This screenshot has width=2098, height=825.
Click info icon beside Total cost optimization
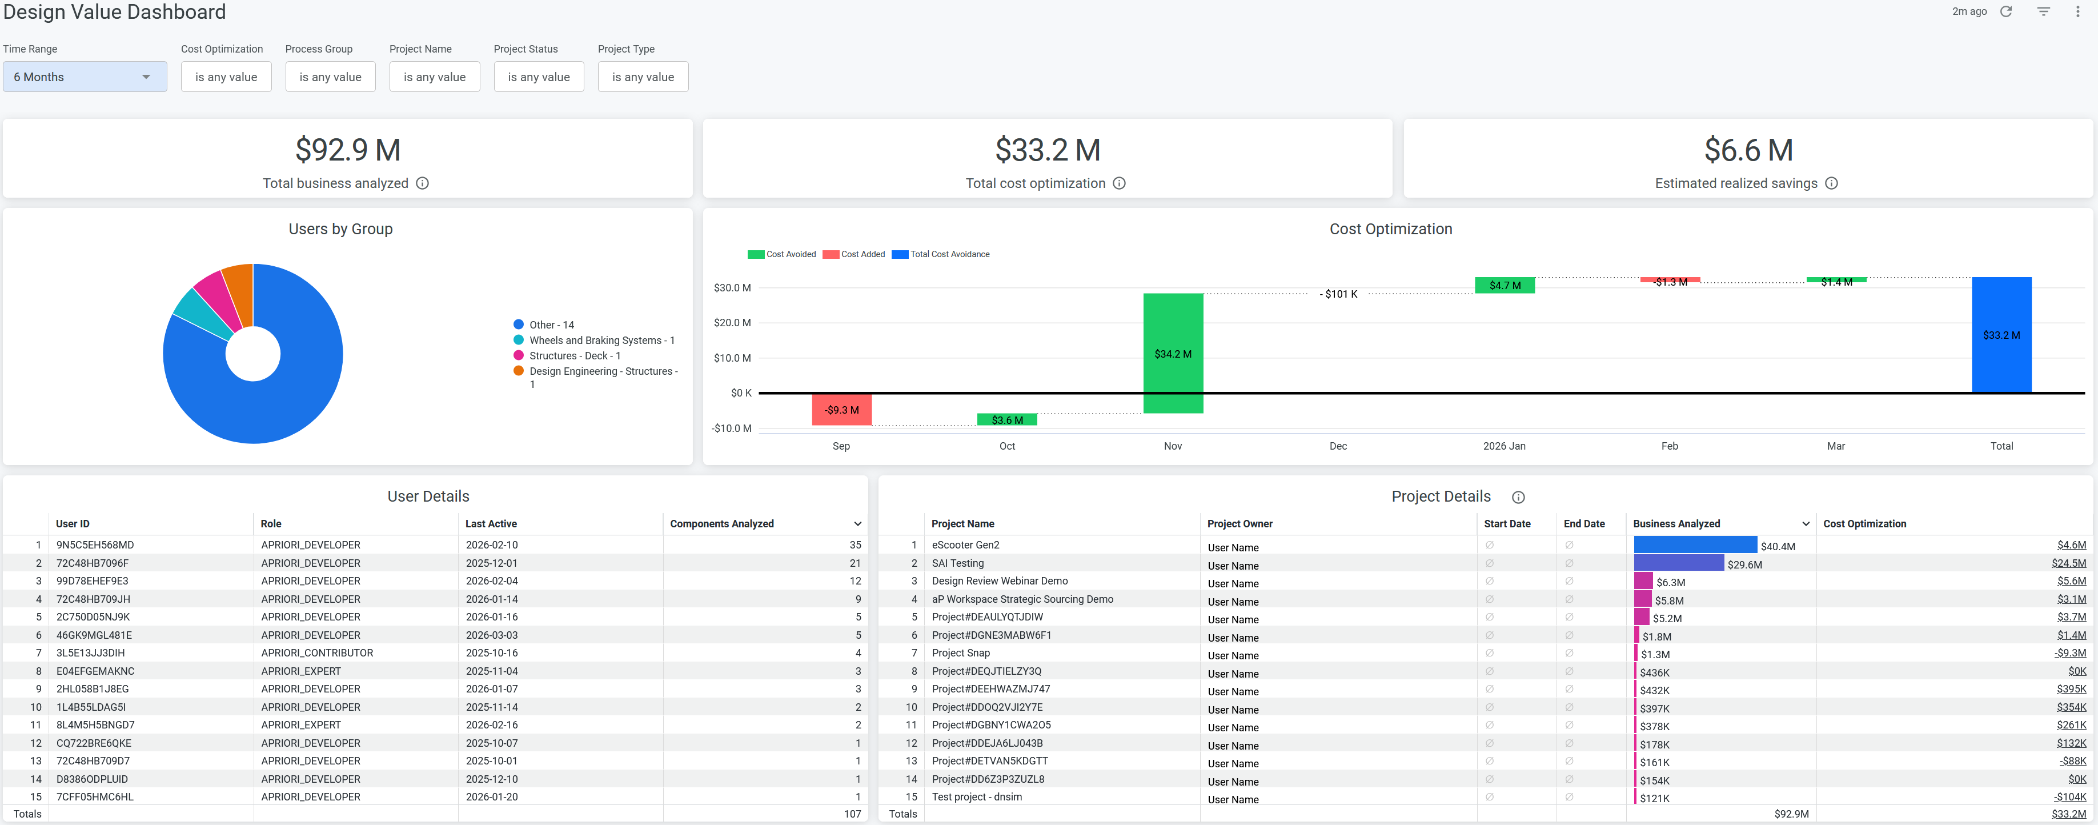click(x=1119, y=183)
